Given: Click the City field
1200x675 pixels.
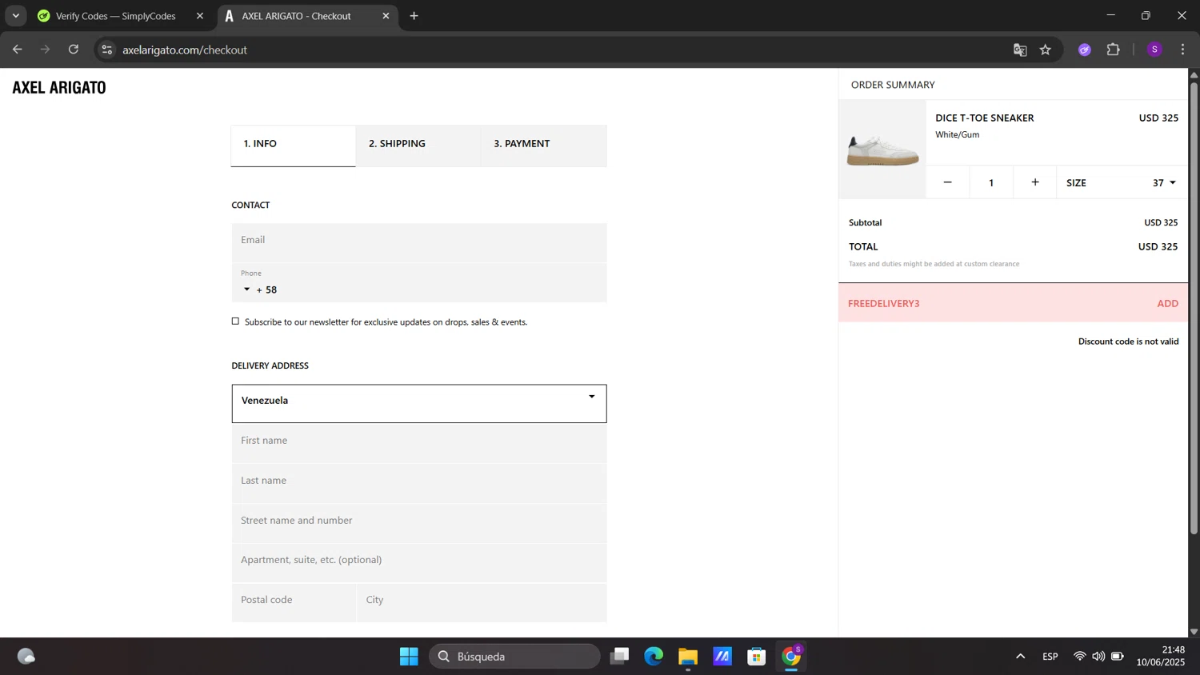Looking at the screenshot, I should (x=482, y=603).
